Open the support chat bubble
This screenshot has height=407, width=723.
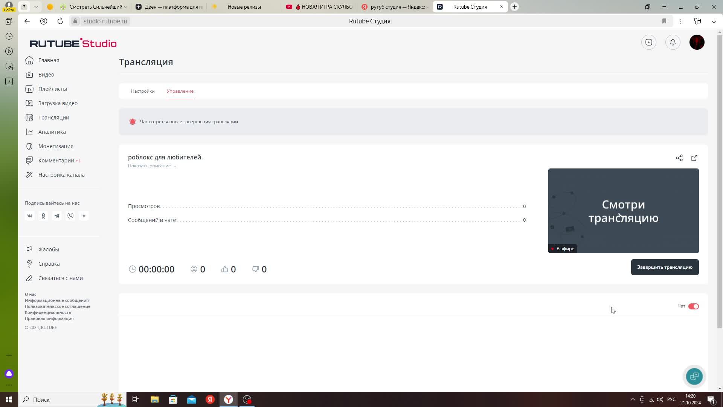(694, 376)
